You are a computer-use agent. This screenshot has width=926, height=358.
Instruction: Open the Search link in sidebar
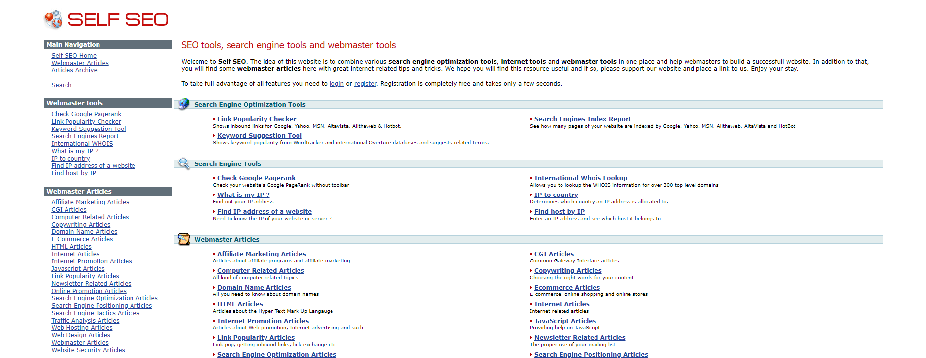tap(62, 85)
